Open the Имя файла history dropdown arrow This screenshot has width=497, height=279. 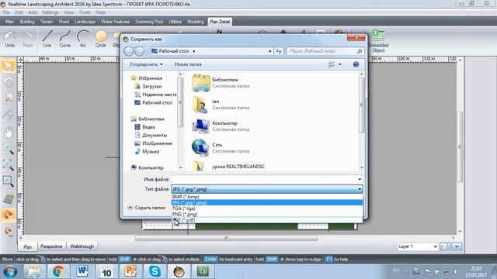(x=360, y=179)
